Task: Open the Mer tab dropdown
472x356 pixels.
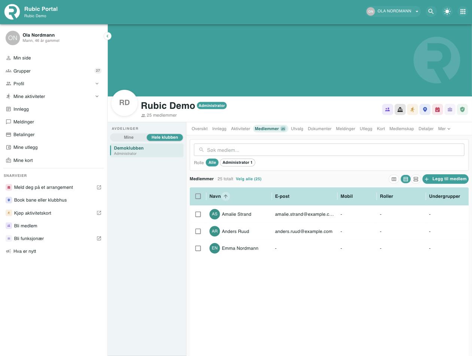Action: [x=444, y=129]
